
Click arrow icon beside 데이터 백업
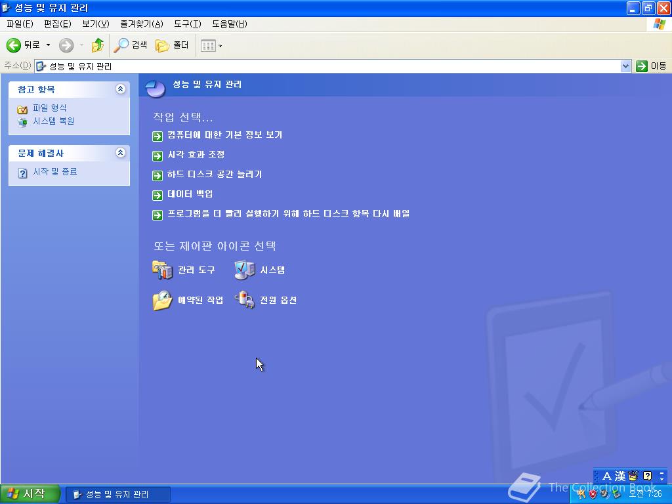pos(157,195)
